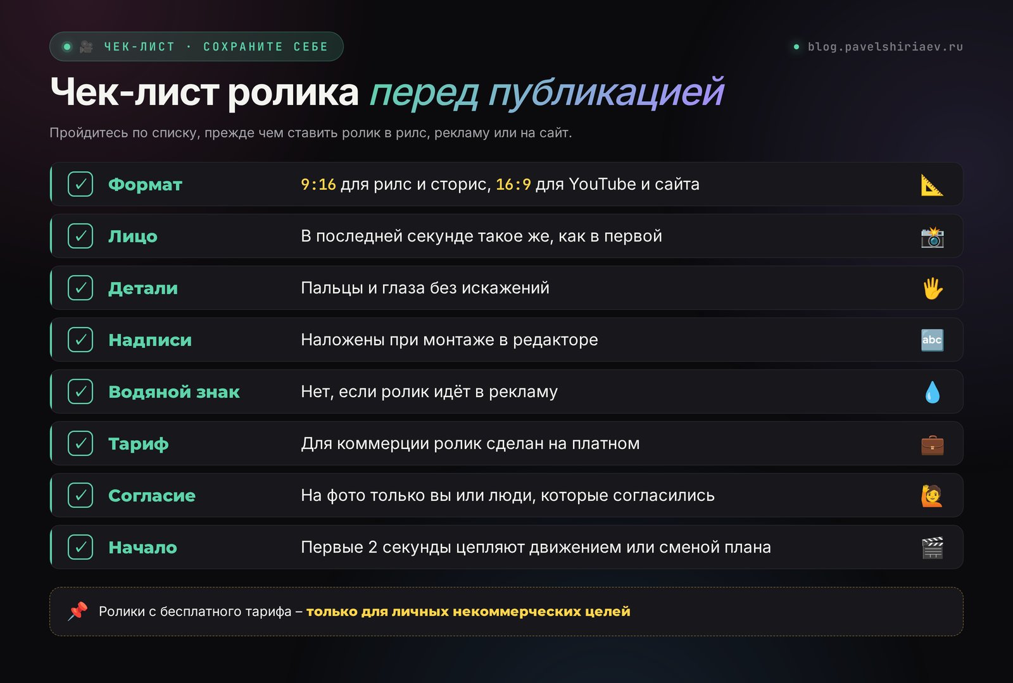Click the yellow 16:9 ratio text
The image size is (1013, 683).
[x=513, y=185]
